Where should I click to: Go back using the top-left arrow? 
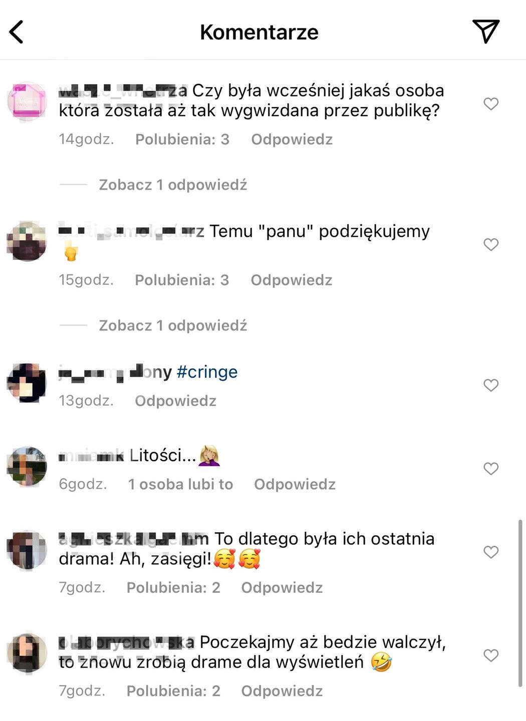[17, 32]
